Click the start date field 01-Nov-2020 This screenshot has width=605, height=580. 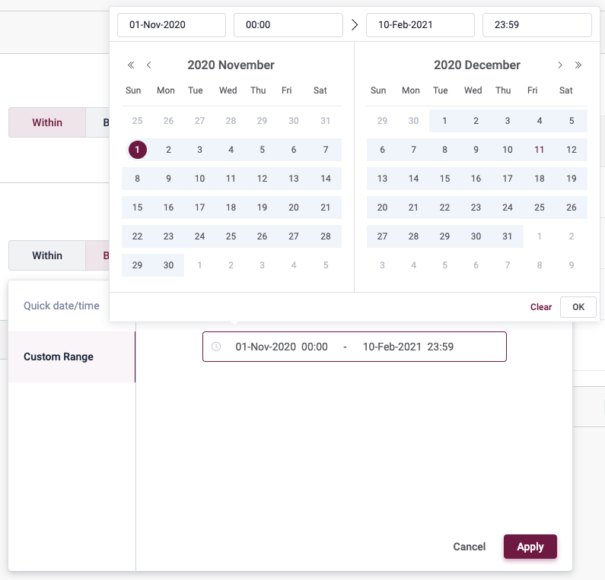(172, 25)
